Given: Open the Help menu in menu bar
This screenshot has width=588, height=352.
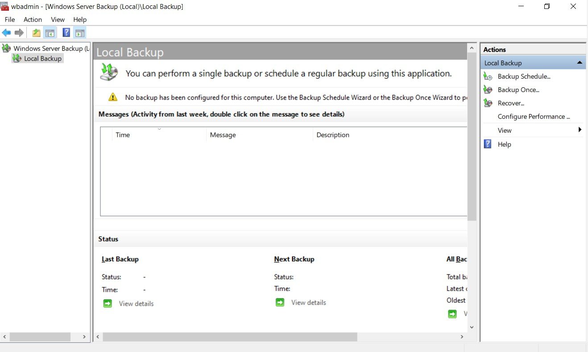Looking at the screenshot, I should 80,20.
